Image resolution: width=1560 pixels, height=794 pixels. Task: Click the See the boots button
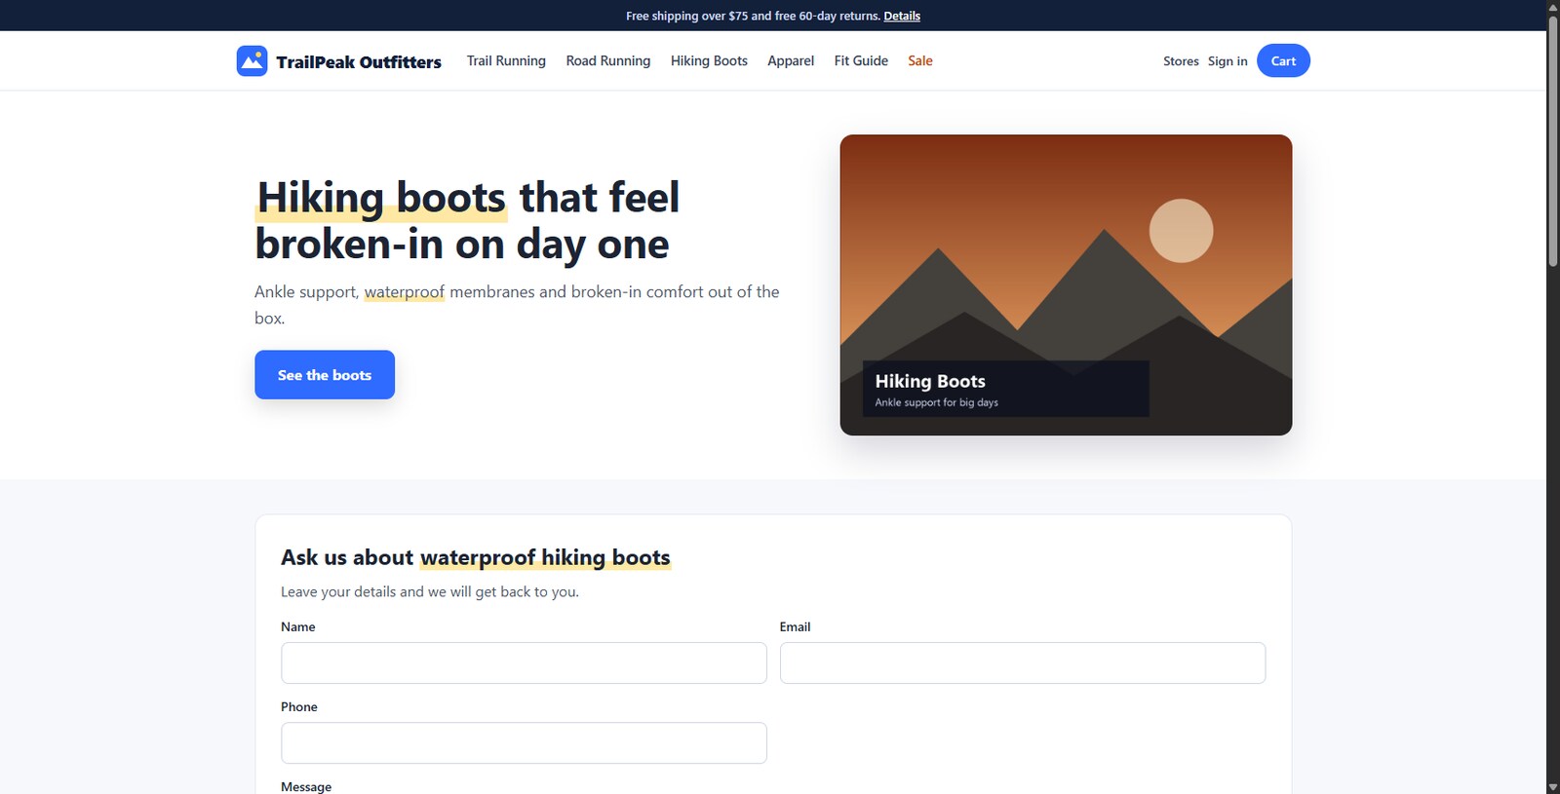tap(325, 375)
